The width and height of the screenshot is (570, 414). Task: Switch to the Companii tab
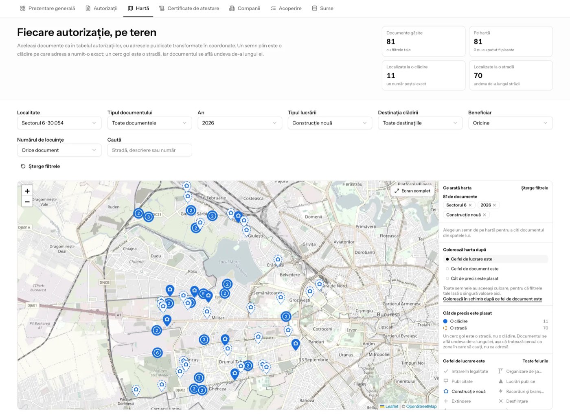coord(245,8)
